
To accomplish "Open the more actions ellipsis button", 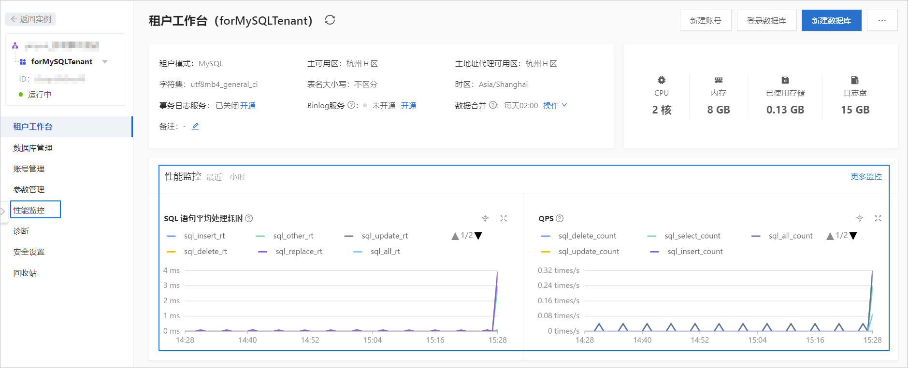I will (x=882, y=20).
